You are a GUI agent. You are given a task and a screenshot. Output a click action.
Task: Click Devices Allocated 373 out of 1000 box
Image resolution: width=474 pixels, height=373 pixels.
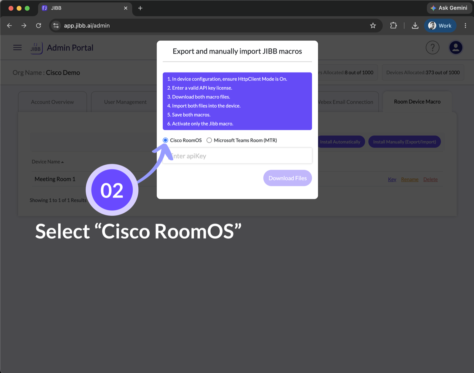click(423, 72)
